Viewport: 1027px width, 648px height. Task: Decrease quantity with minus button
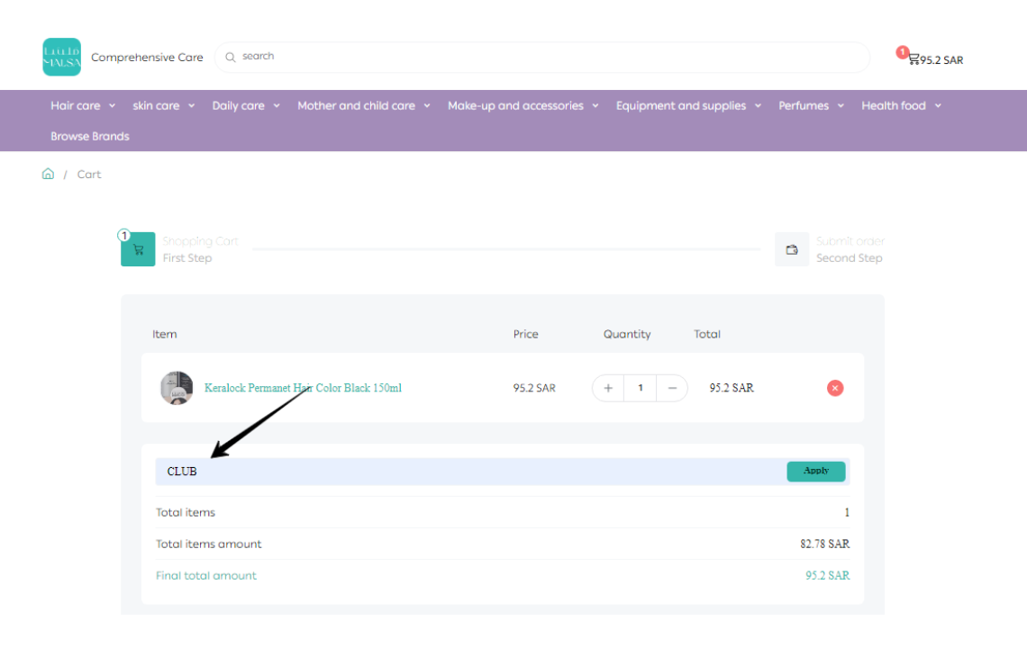click(672, 388)
